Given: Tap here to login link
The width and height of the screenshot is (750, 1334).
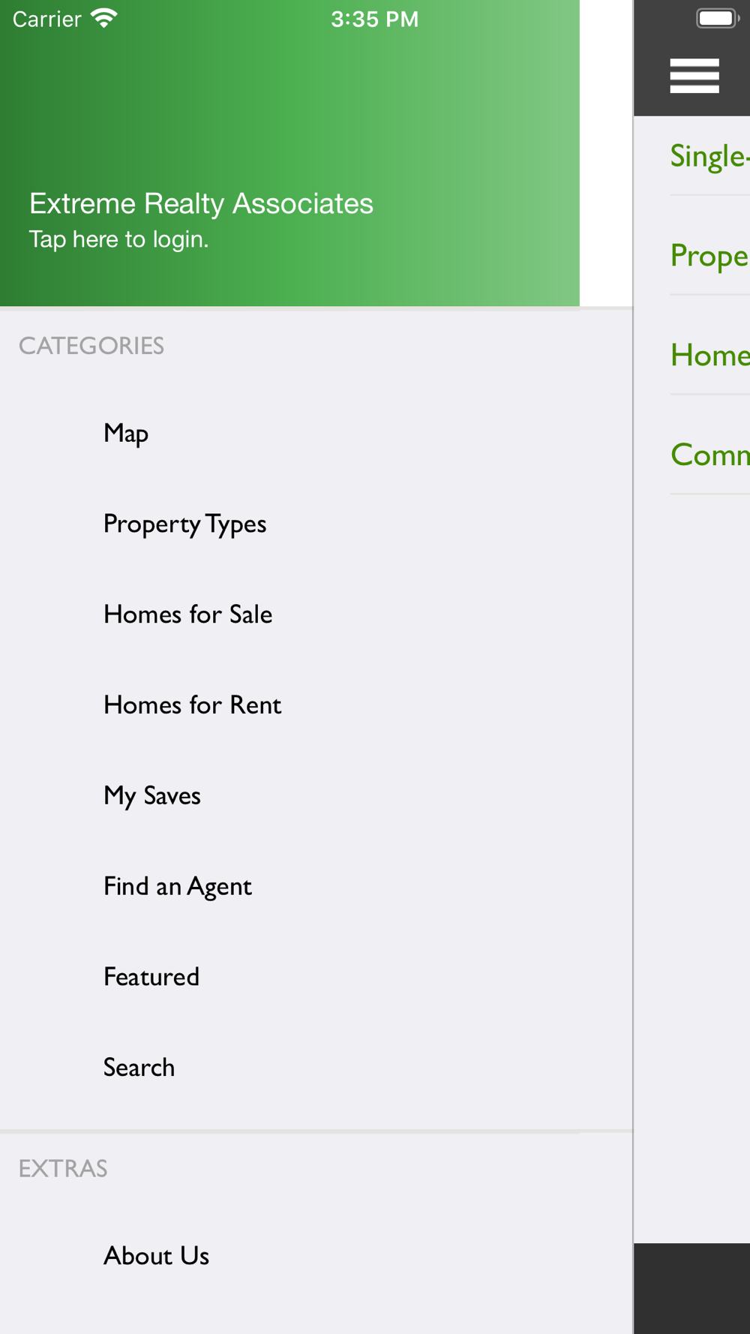Looking at the screenshot, I should pos(118,239).
